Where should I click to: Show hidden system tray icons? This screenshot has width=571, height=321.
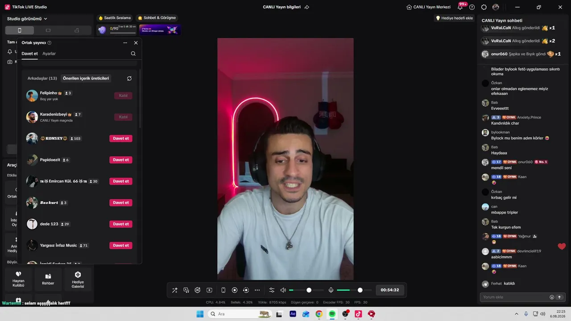click(x=517, y=314)
